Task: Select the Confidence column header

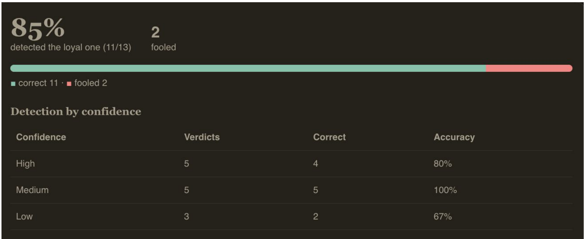Action: pos(41,137)
